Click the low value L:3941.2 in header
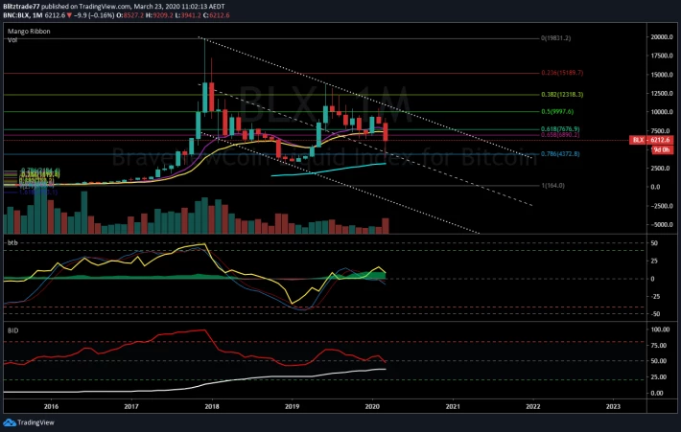681x432 pixels. pos(187,15)
